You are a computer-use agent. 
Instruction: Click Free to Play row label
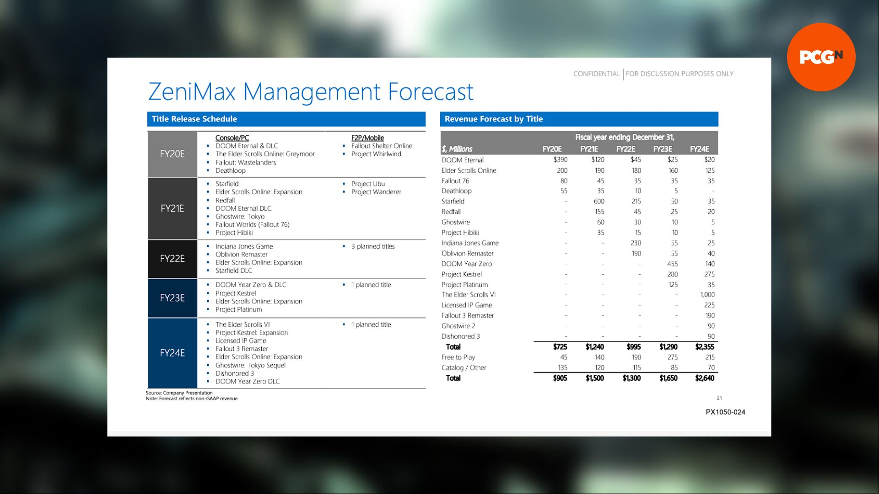tap(458, 357)
